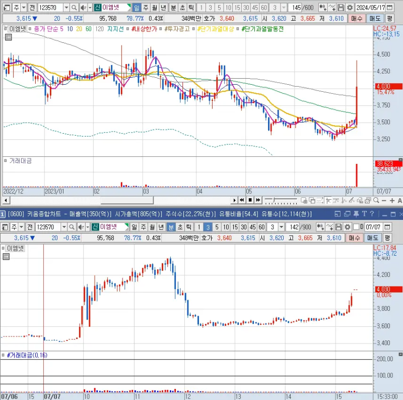The image size is (403, 400).
Task: Click save chart floppy icon in upper toolbar
Action: click(x=341, y=8)
